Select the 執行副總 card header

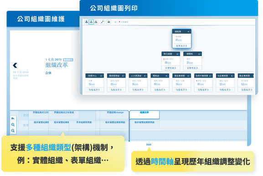click(171, 54)
